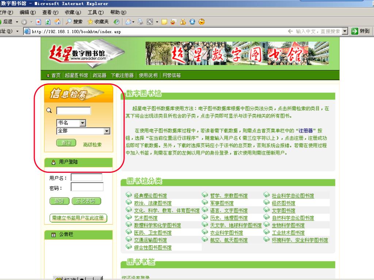Click the IE page icon in address bar

click(x=27, y=31)
